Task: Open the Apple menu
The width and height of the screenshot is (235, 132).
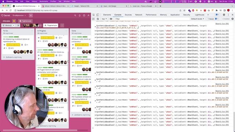Action: coord(3,1)
